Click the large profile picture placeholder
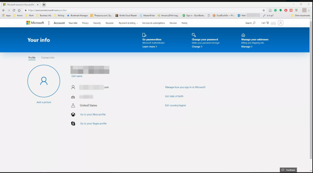 click(x=44, y=81)
